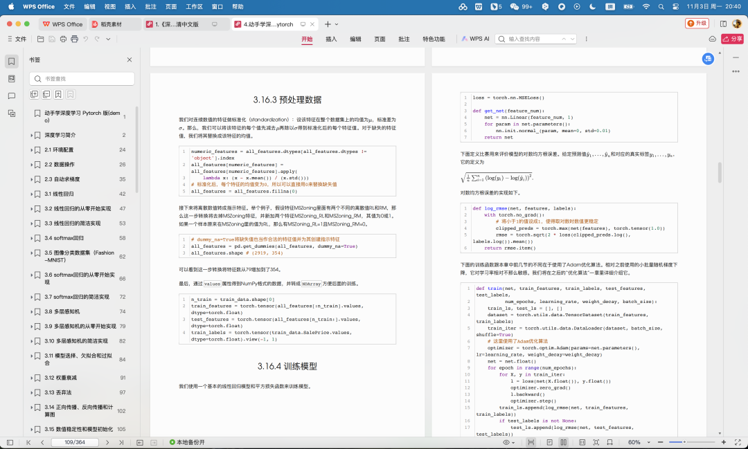The image size is (748, 449).
Task: Click the 本地备份开 backup status
Action: [187, 442]
